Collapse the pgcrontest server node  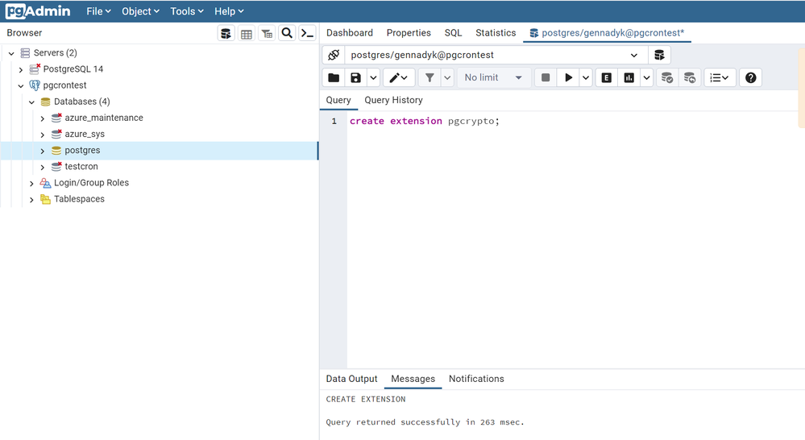[x=21, y=85]
